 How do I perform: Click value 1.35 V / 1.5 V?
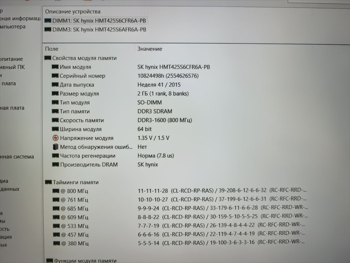click(153, 138)
